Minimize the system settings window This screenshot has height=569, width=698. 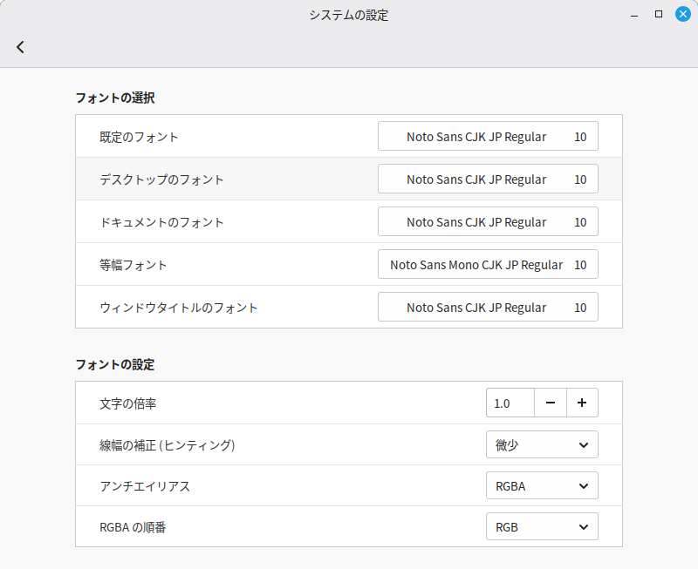tap(635, 14)
